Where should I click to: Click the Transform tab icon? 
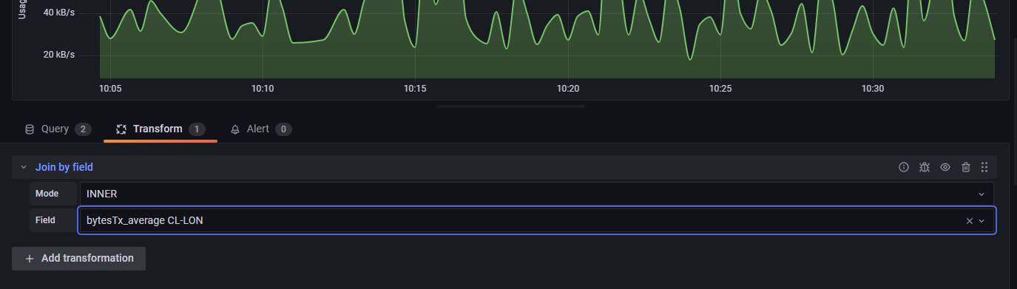[121, 129]
